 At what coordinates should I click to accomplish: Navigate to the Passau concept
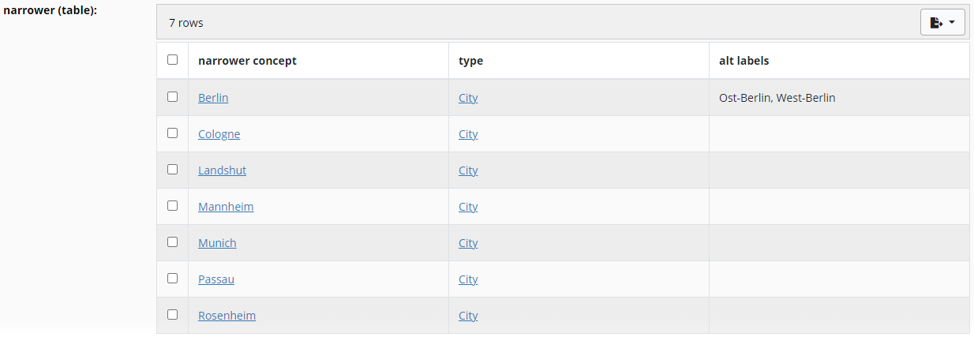216,279
